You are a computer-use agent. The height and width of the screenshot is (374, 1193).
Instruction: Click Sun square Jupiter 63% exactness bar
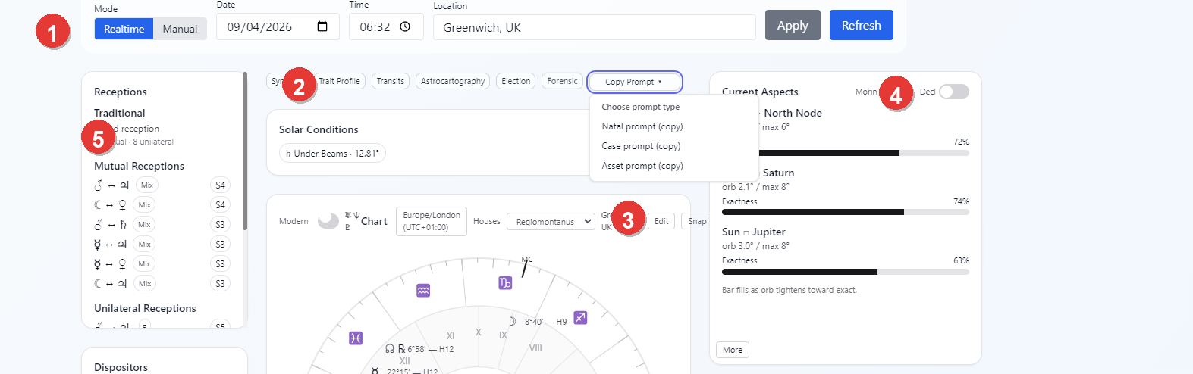pyautogui.click(x=846, y=272)
